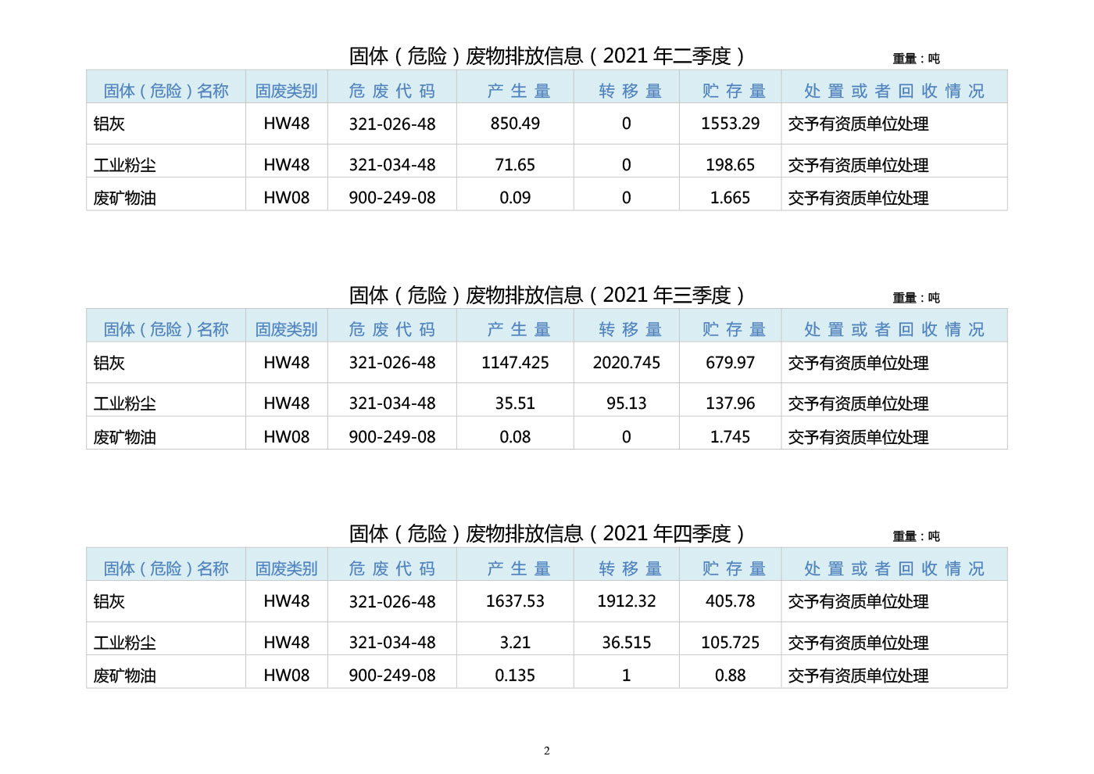Click the page number 2 in the footer
The image size is (1094, 774).
[546, 751]
